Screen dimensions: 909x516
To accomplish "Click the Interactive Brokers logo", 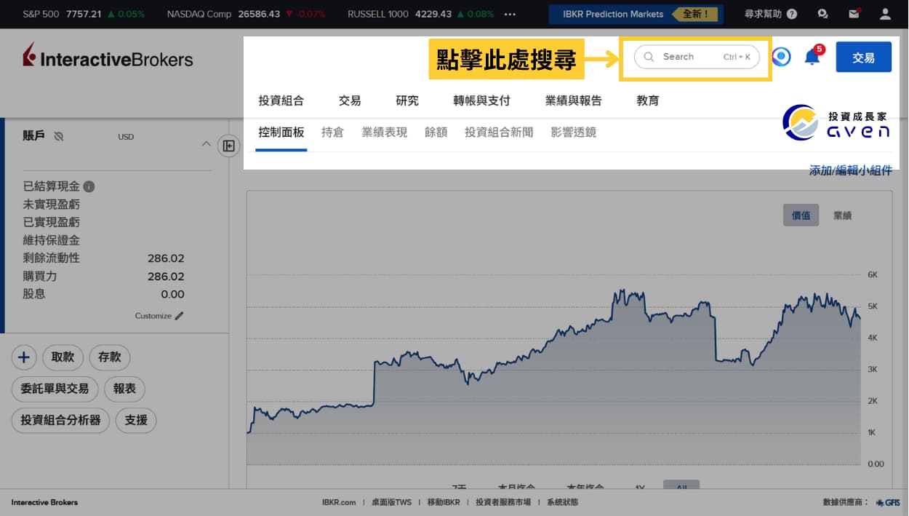I will click(x=108, y=56).
